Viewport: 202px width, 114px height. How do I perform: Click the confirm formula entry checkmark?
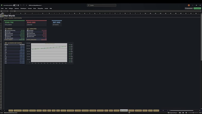[13, 11]
